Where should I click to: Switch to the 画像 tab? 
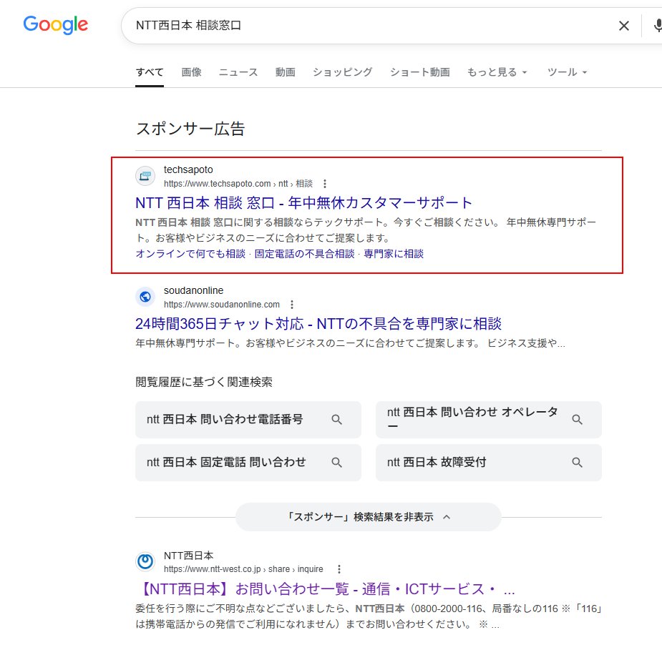click(191, 72)
